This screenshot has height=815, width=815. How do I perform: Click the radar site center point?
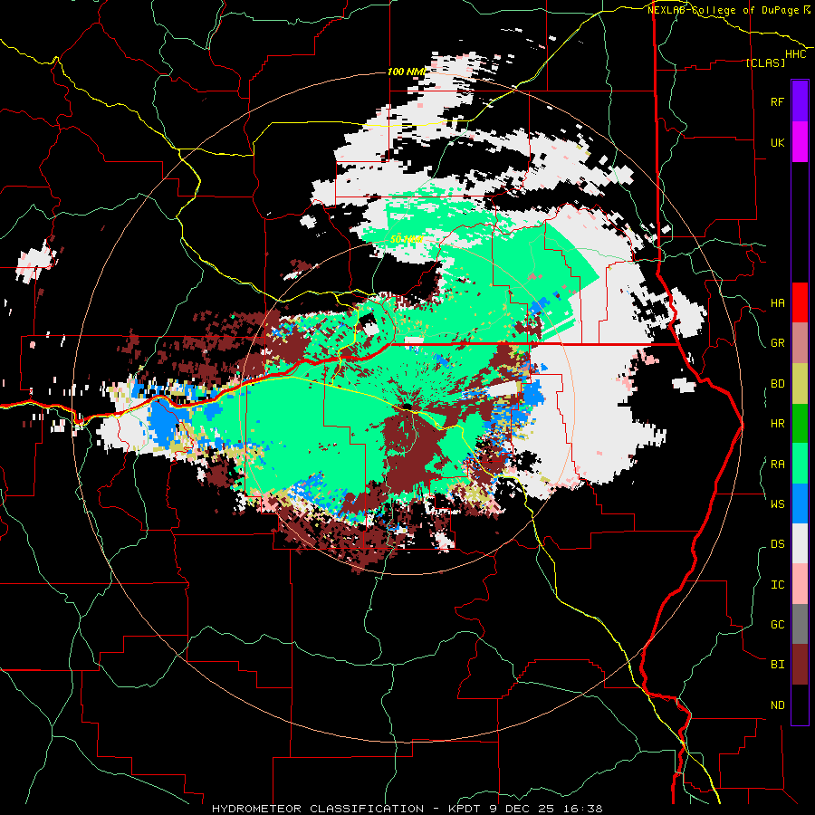tap(407, 407)
